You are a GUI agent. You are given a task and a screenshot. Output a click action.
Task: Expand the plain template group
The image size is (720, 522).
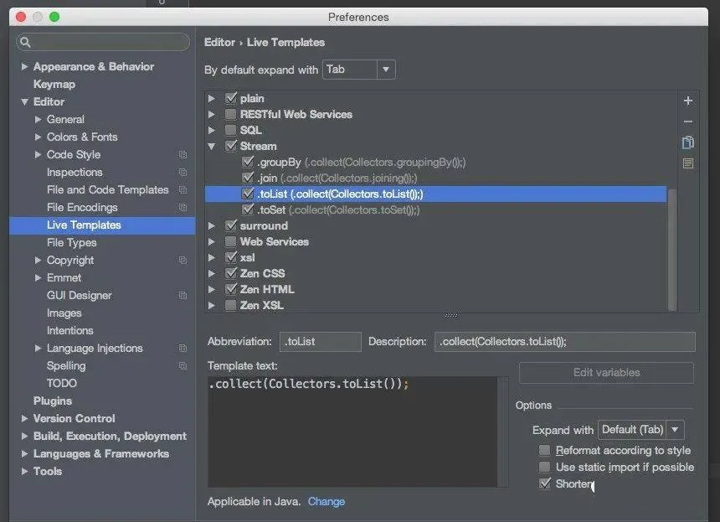[211, 98]
